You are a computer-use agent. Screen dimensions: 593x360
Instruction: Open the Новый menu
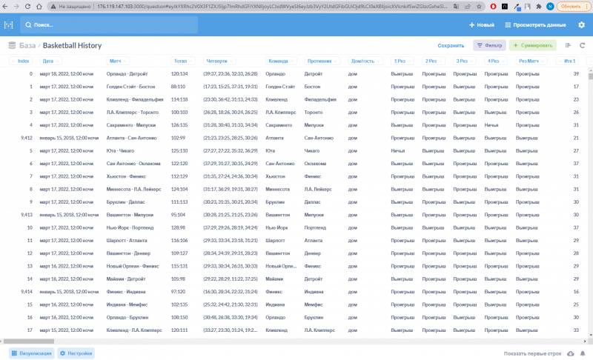(481, 24)
